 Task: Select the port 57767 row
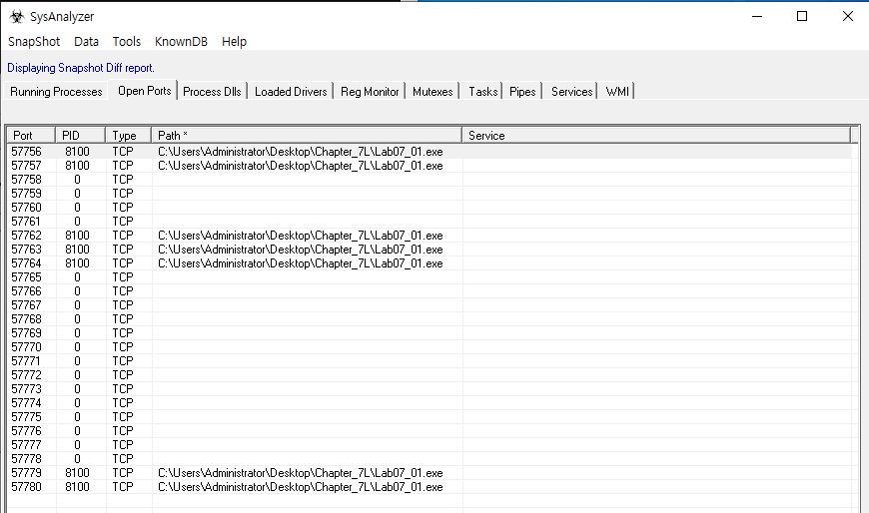[430, 305]
